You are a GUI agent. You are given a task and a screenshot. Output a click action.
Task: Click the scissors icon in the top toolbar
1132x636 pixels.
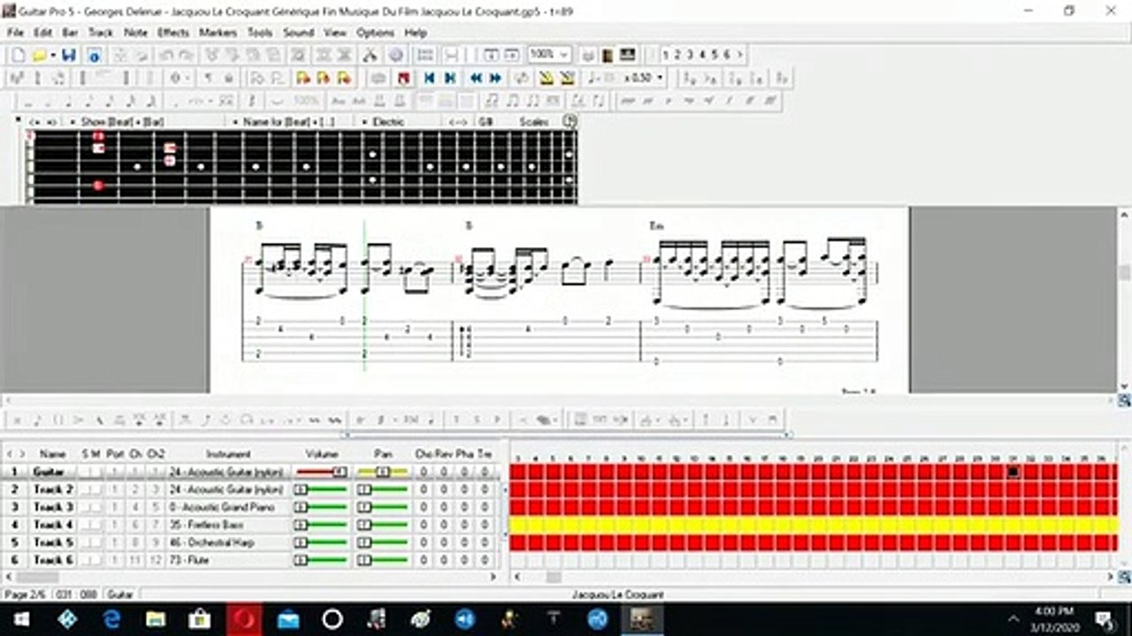pos(371,55)
